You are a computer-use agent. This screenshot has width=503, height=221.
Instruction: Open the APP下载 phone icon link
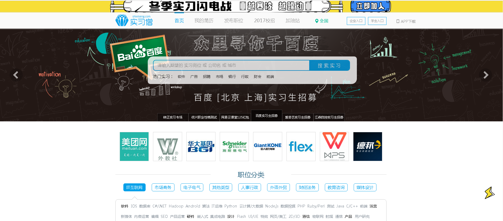click(406, 21)
